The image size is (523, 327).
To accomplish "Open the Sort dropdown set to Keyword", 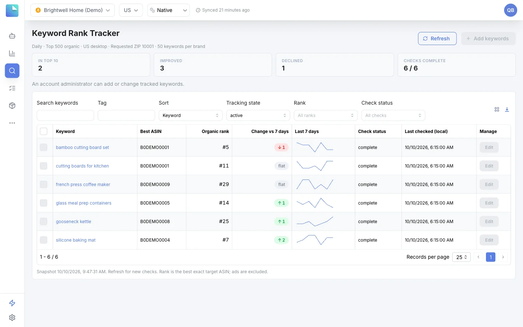I will click(191, 115).
